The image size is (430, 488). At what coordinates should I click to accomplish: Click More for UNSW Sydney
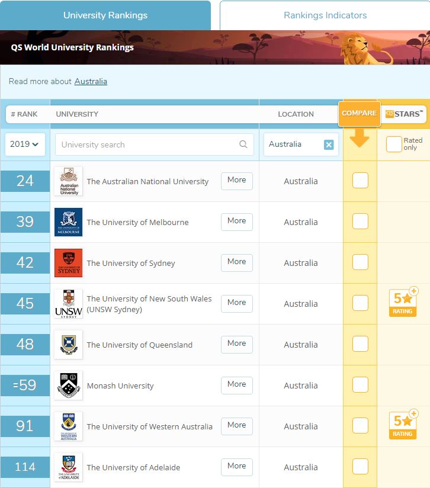click(237, 303)
